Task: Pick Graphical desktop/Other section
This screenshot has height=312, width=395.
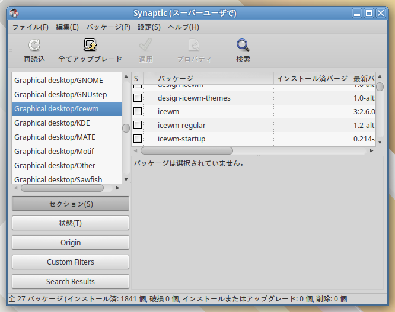Action: click(x=67, y=166)
